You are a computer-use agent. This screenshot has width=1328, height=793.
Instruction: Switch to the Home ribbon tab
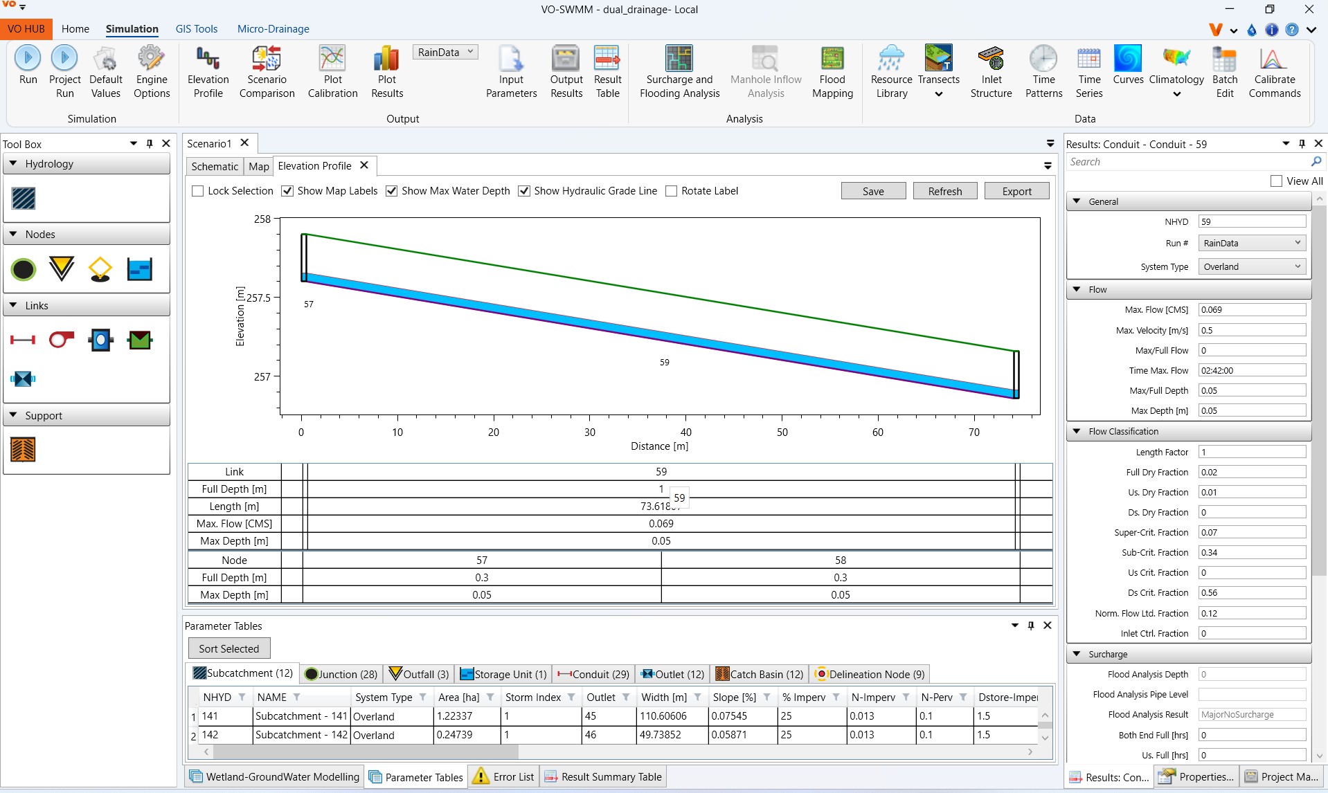(x=75, y=29)
